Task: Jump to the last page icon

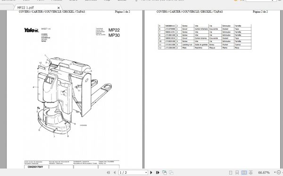Action: [x=158, y=173]
